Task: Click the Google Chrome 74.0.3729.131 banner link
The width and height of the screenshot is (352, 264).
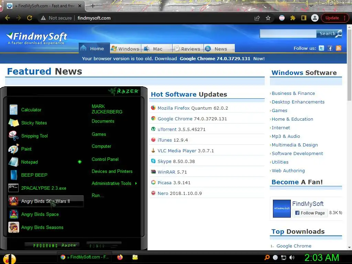Action: (x=215, y=58)
